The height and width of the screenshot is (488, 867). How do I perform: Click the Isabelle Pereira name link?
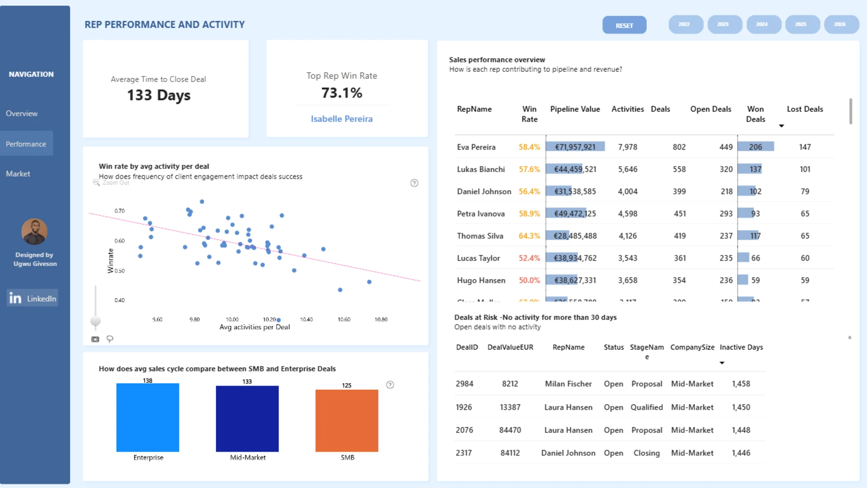coord(341,119)
